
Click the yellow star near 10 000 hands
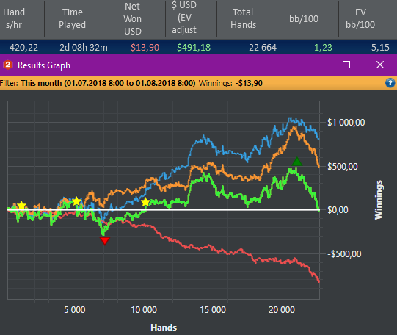145,202
